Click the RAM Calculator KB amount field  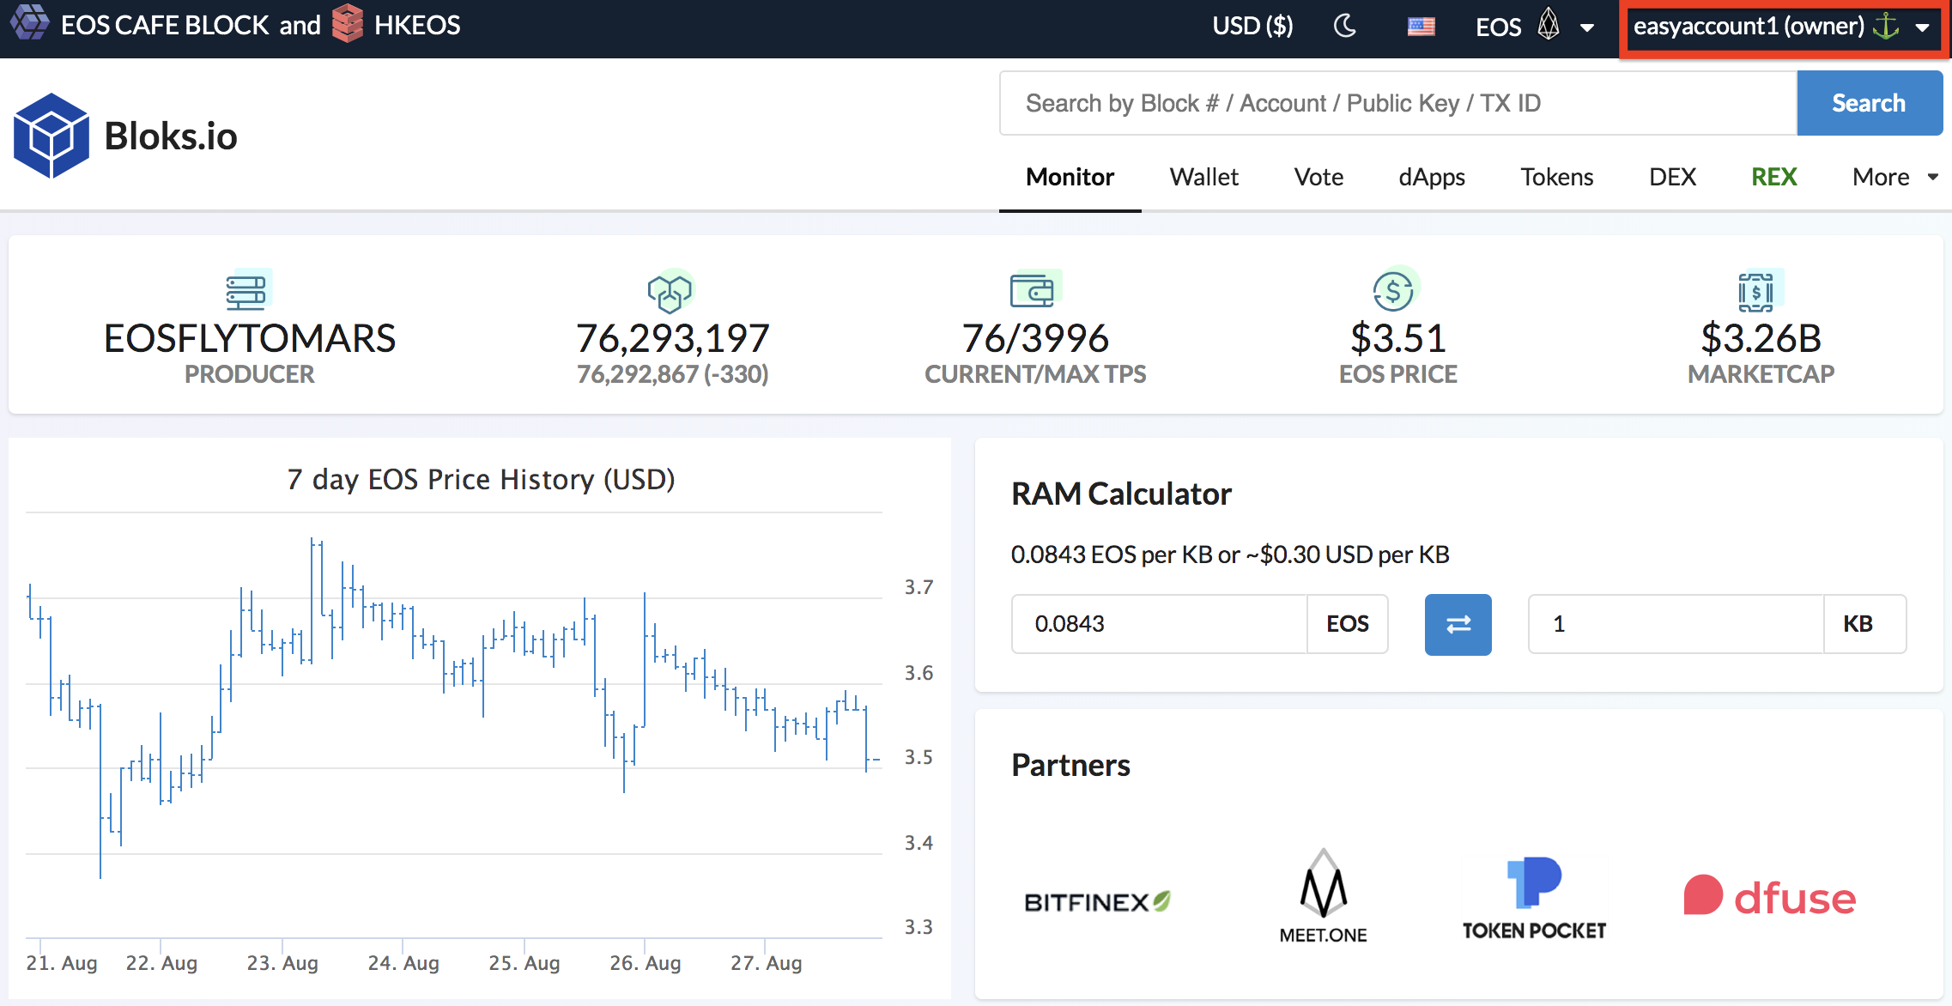coord(1676,624)
